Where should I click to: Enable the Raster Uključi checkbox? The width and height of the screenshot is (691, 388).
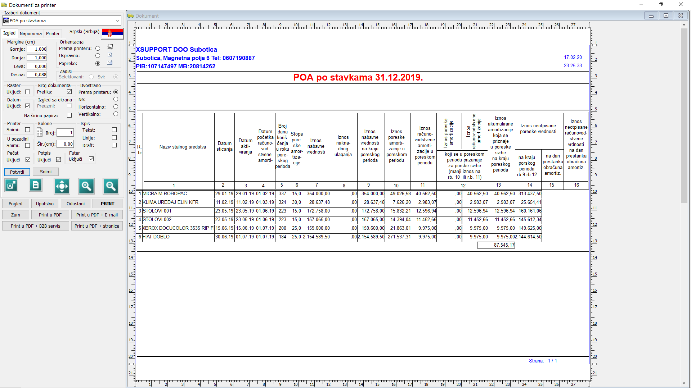coord(28,92)
